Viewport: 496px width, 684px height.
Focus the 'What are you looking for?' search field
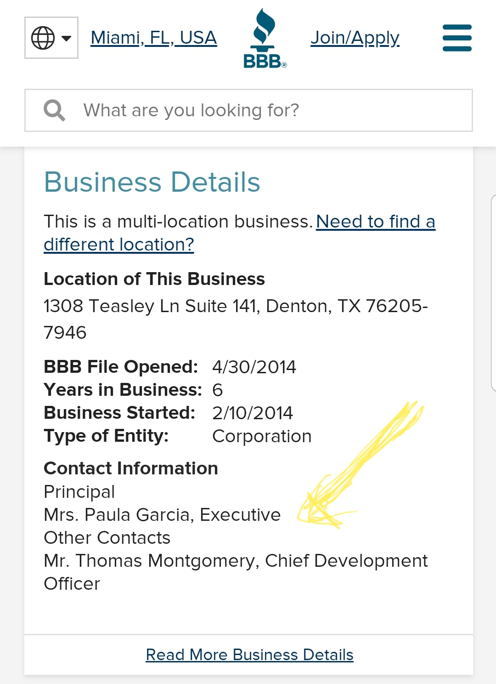(x=248, y=110)
